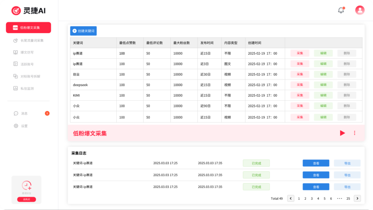The height and width of the screenshot is (210, 373).
Task: Open the notification bell icon
Action: [x=340, y=10]
